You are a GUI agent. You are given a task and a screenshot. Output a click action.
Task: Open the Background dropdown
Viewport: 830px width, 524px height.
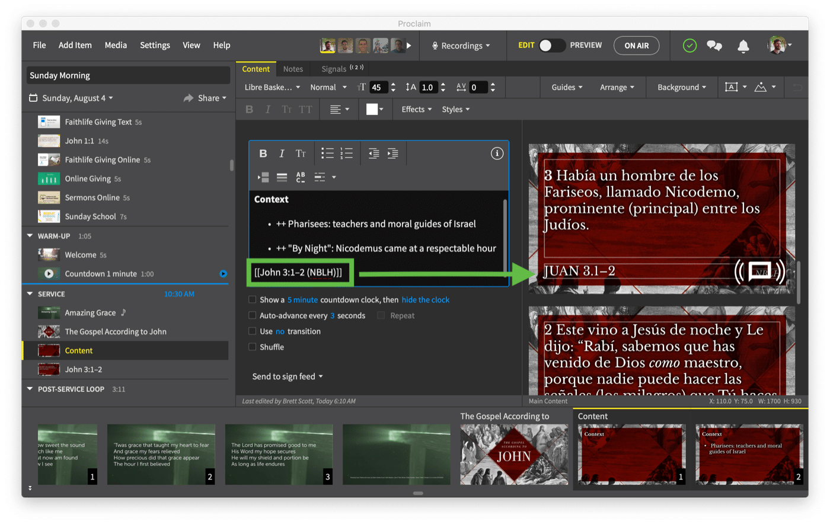tap(682, 87)
